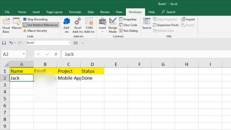Stop recording the macro
Screen dimensions: 231x130
pyautogui.click(x=35, y=19)
